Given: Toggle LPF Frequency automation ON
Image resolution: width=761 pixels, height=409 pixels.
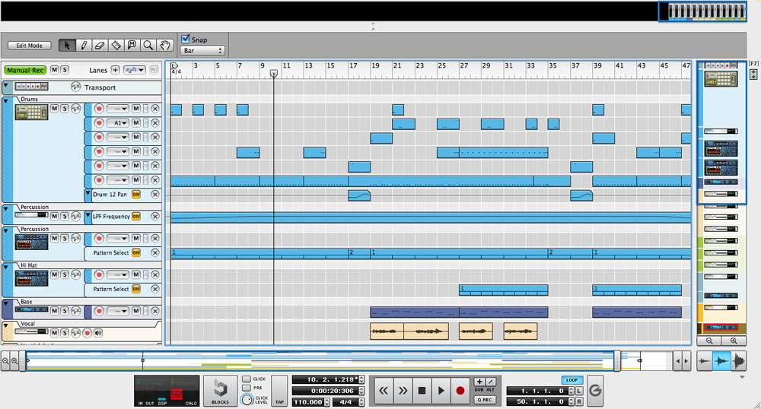Looking at the screenshot, I should (x=136, y=217).
